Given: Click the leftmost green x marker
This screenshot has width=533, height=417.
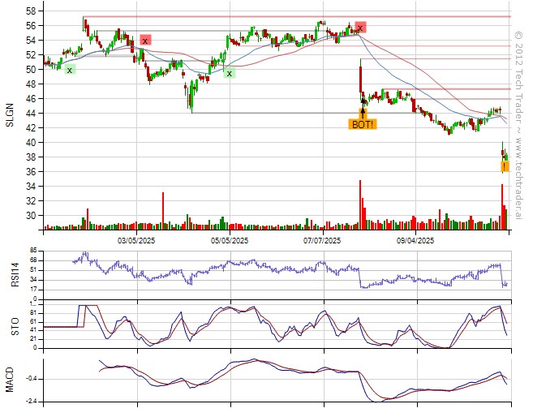Looking at the screenshot, I should [x=70, y=71].
